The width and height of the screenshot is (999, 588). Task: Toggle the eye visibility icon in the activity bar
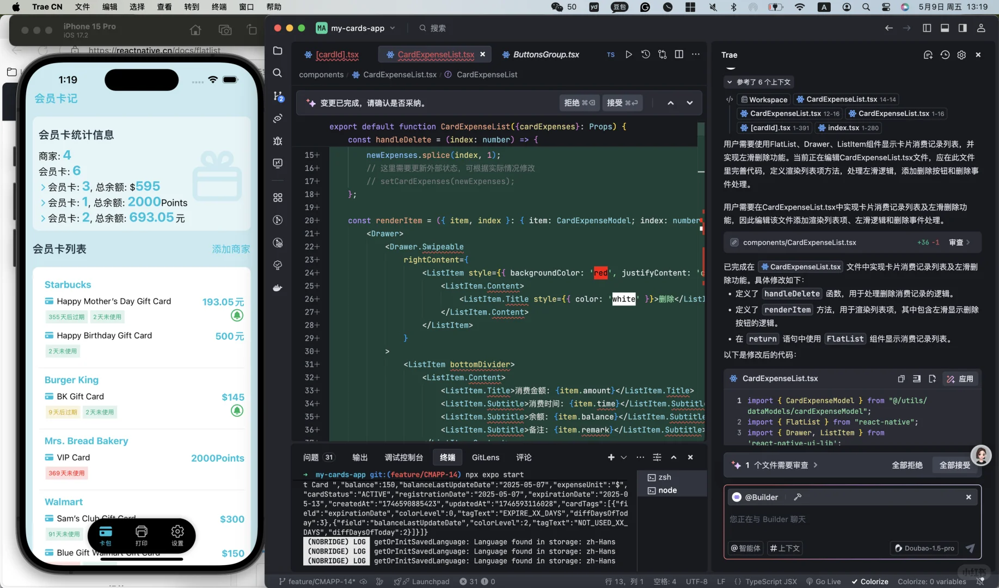[x=278, y=119]
